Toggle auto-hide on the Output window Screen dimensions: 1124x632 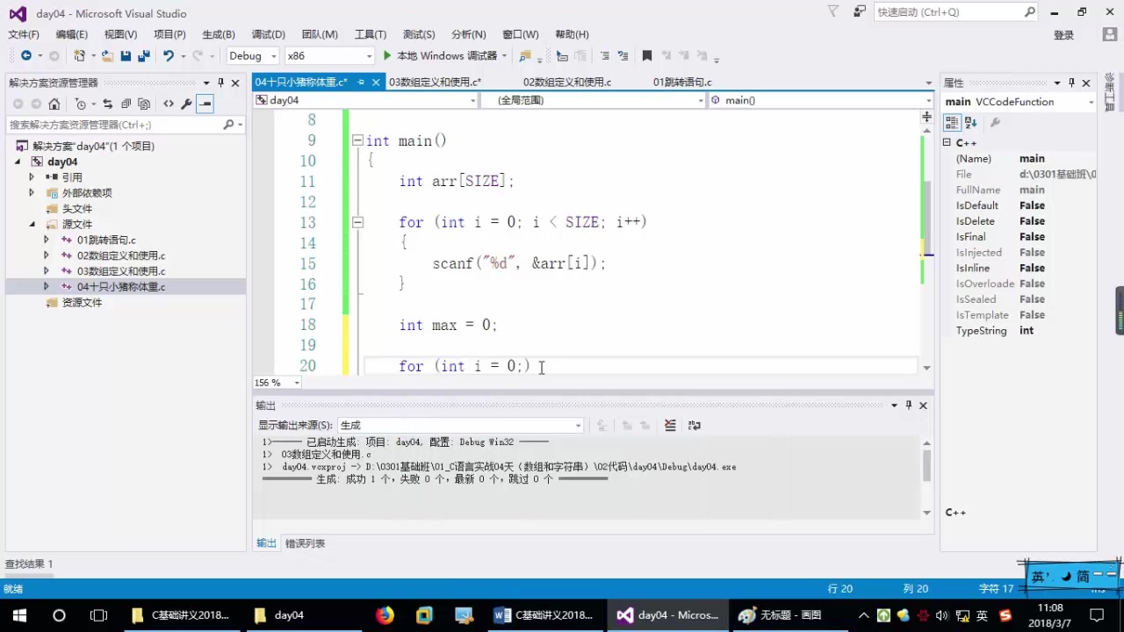point(909,405)
